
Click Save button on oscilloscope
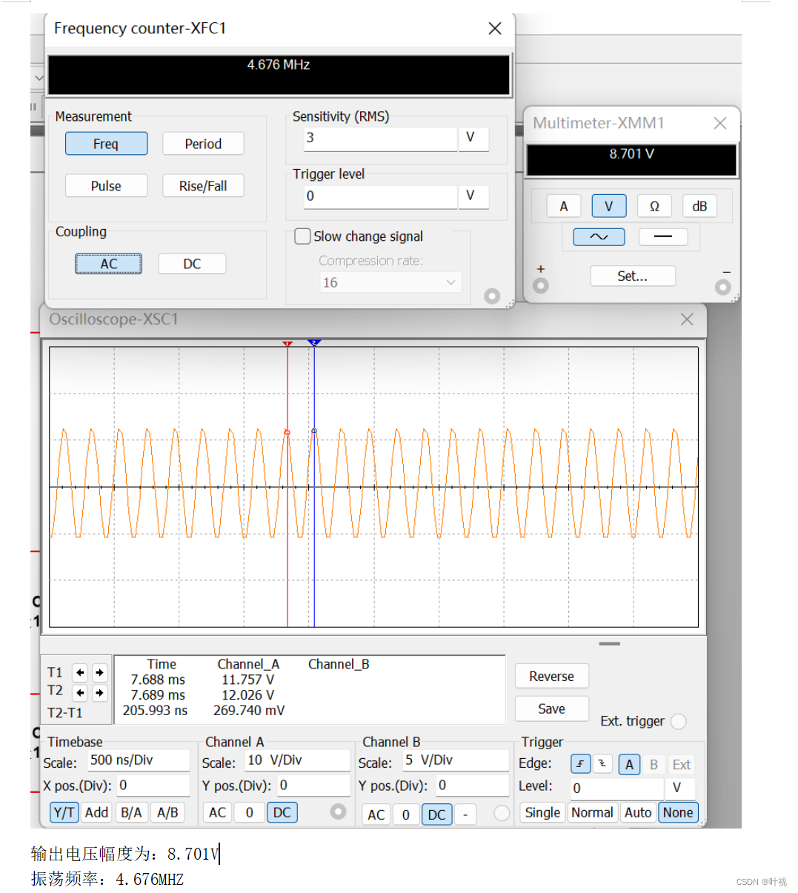pos(552,708)
